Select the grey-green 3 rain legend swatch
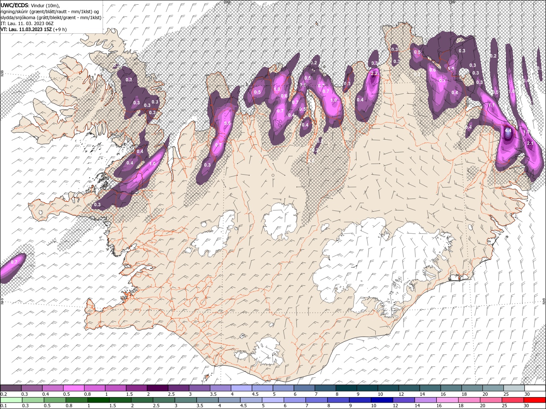The height and width of the screenshot is (409, 546). [185, 400]
